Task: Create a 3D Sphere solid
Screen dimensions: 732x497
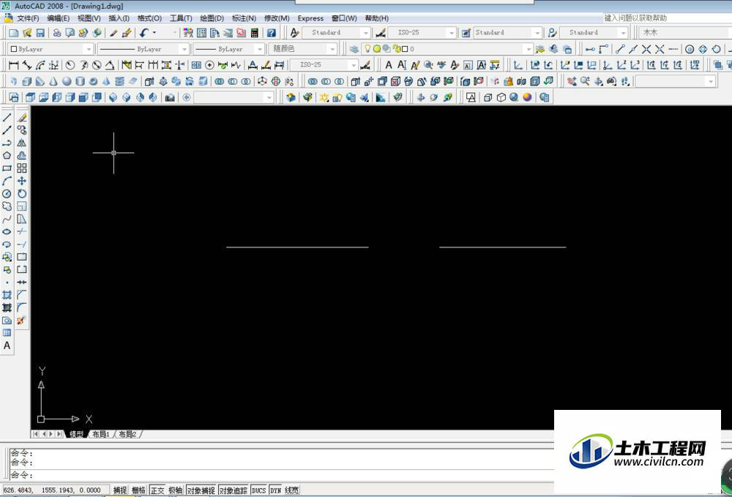Action: pyautogui.click(x=67, y=81)
